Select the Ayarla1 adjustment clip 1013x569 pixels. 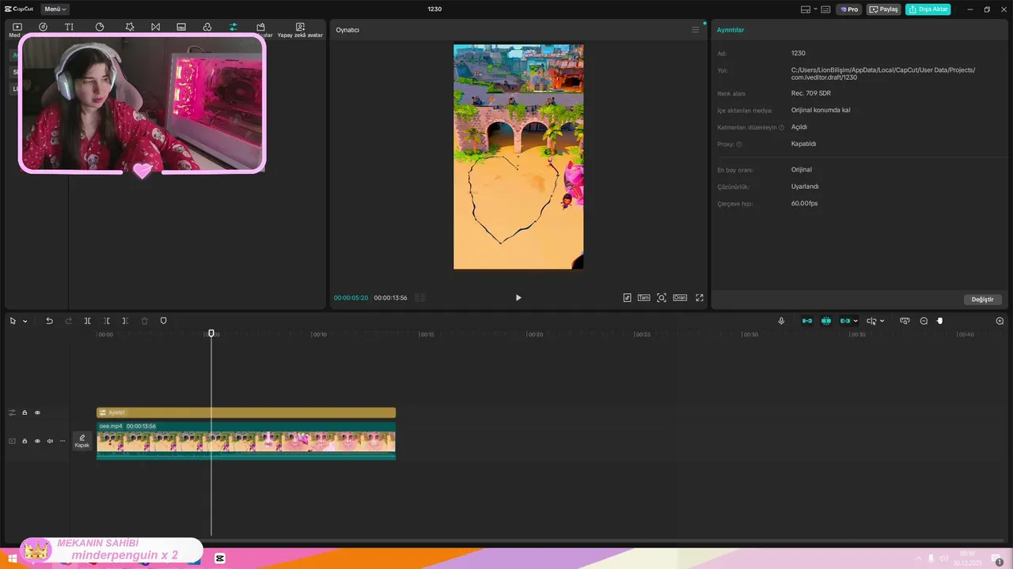pyautogui.click(x=246, y=413)
